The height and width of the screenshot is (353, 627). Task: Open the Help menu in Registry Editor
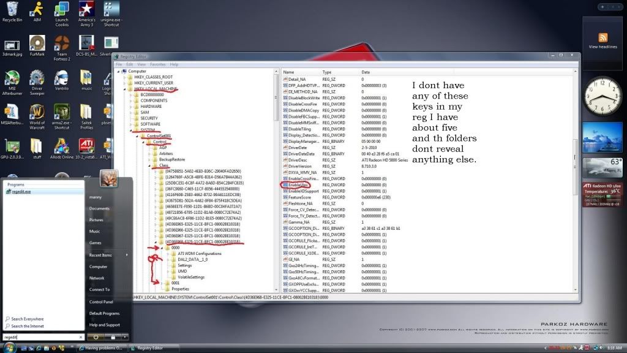tap(174, 64)
